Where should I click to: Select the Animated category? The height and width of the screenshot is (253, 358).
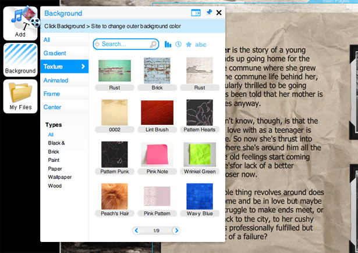[56, 80]
